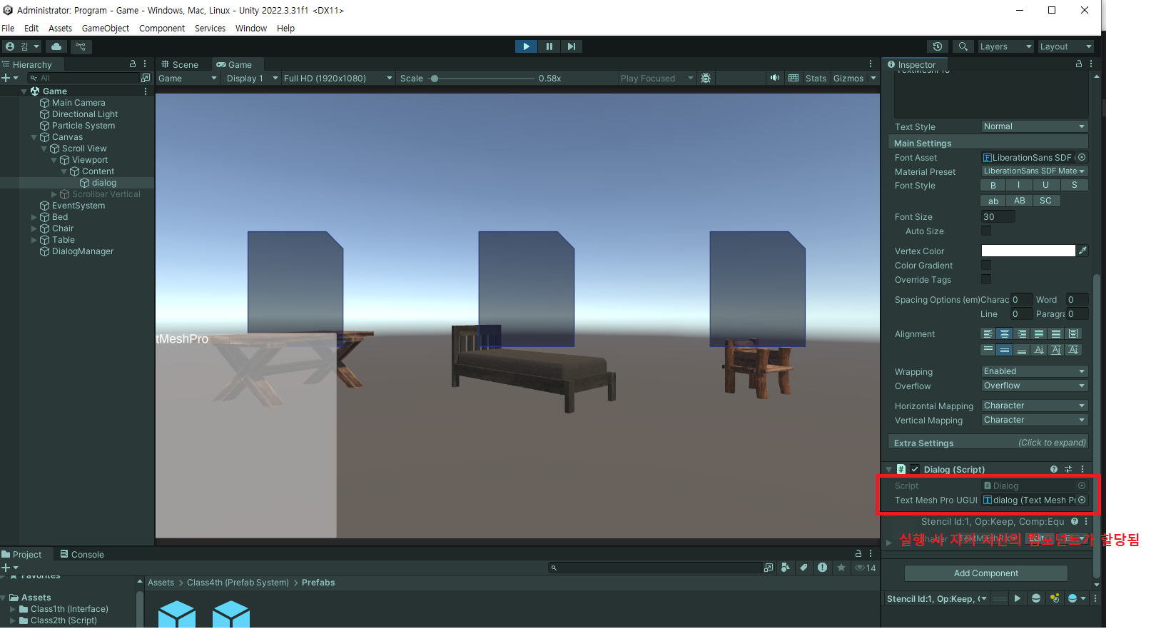This screenshot has width=1156, height=644.
Task: Open the Component menu
Action: (x=162, y=29)
